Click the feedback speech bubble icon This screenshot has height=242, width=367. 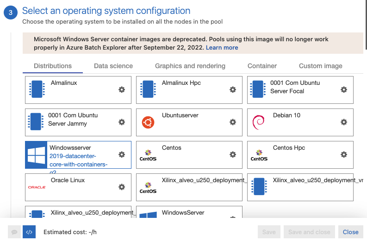tap(14, 232)
